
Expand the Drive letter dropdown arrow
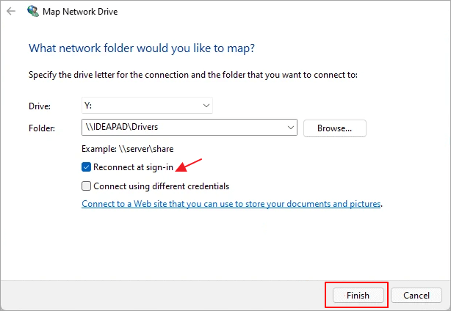tap(206, 106)
